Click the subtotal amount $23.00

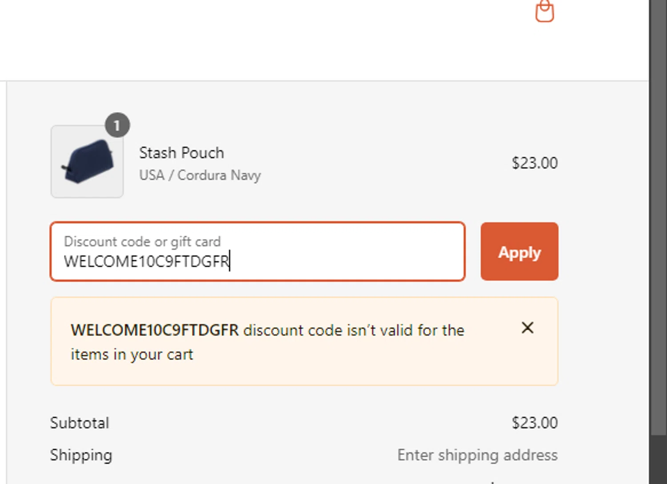pos(534,423)
